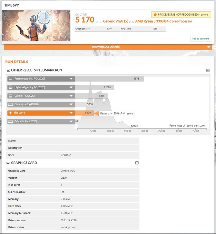Click the 5730 score bar
The width and height of the screenshot is (216, 234).
(85, 104)
